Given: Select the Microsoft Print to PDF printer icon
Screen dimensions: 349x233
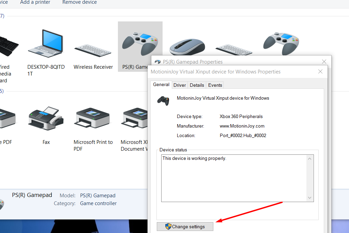Looking at the screenshot, I should coord(93,118).
